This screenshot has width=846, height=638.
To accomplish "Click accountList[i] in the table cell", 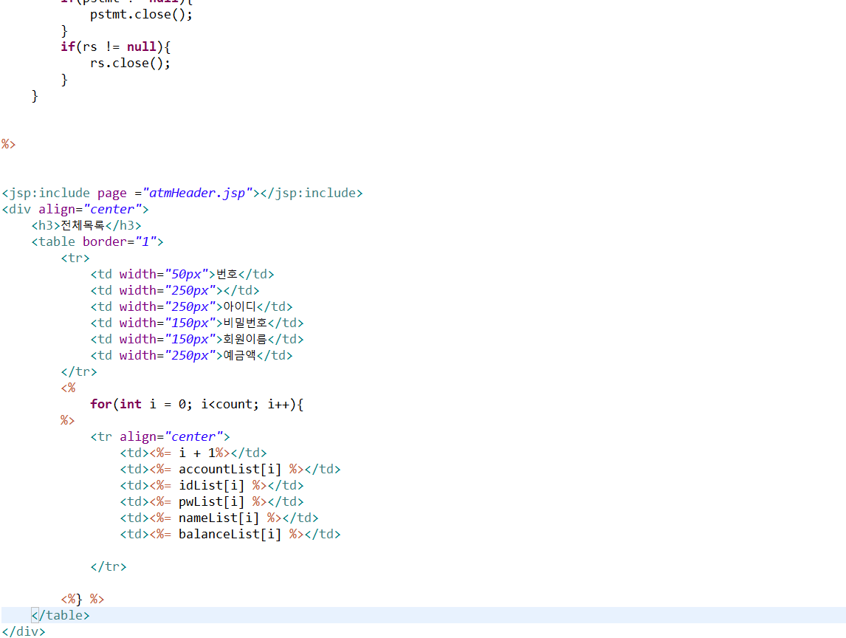I will coord(230,468).
